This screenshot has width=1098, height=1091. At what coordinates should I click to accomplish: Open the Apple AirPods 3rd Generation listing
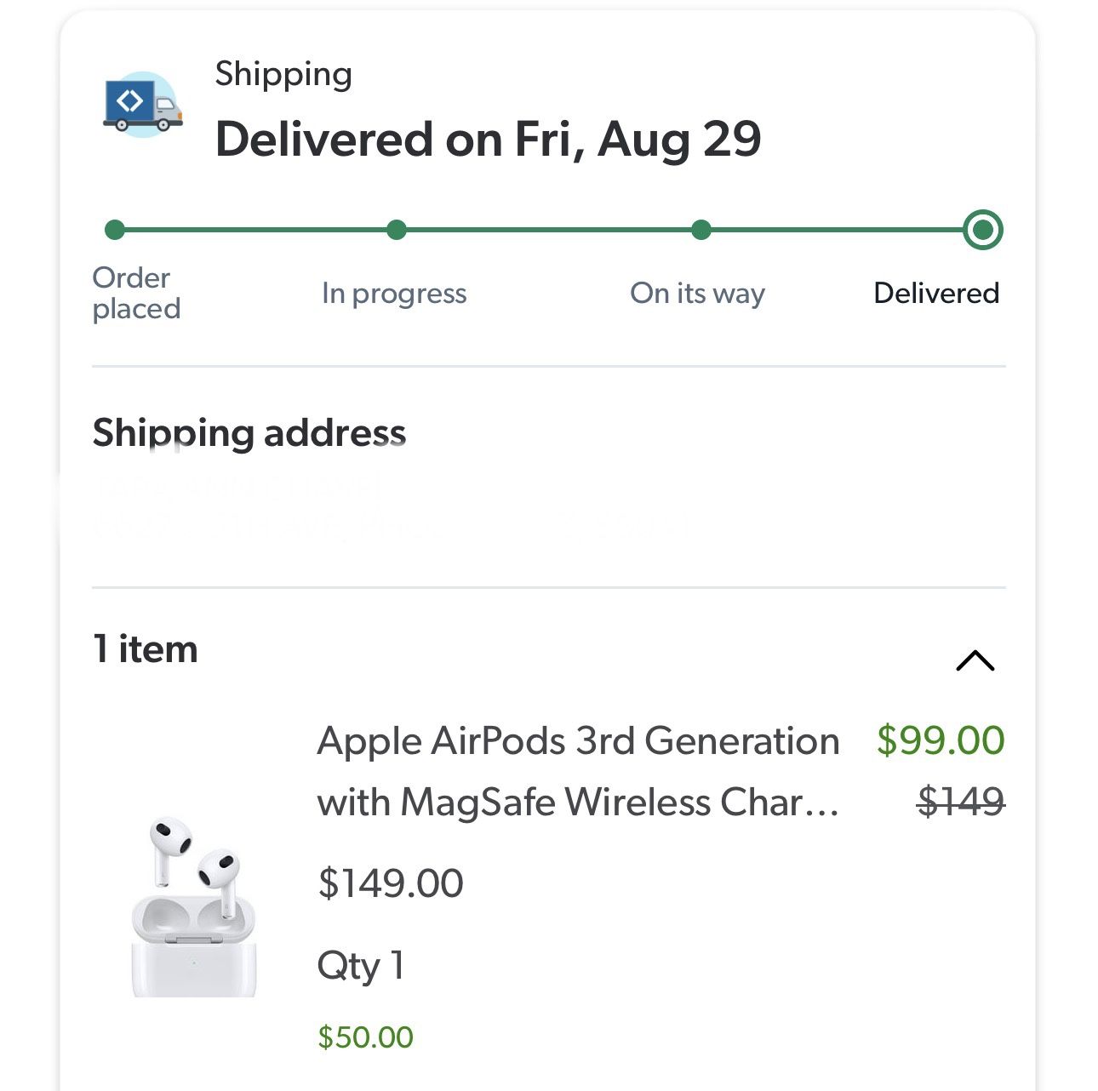click(x=578, y=770)
